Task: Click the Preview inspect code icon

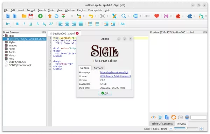Action: coord(153,118)
